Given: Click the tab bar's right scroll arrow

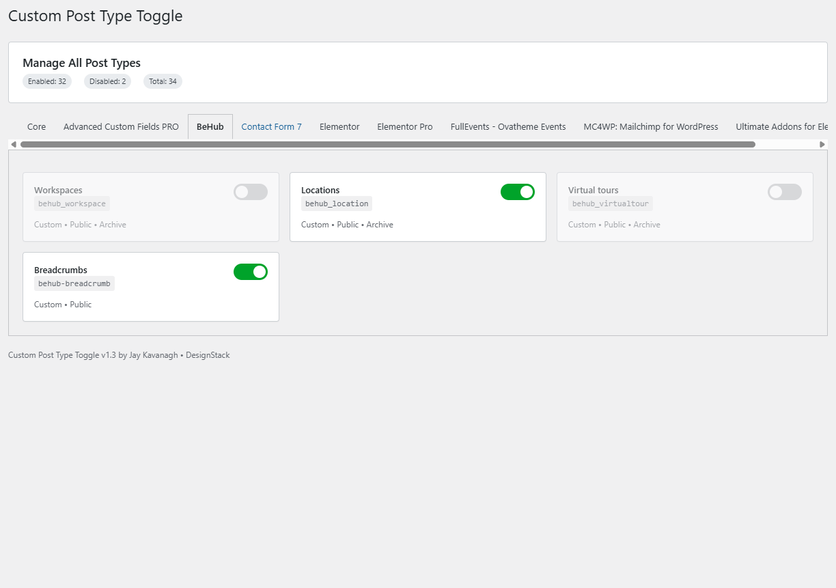Looking at the screenshot, I should [822, 144].
